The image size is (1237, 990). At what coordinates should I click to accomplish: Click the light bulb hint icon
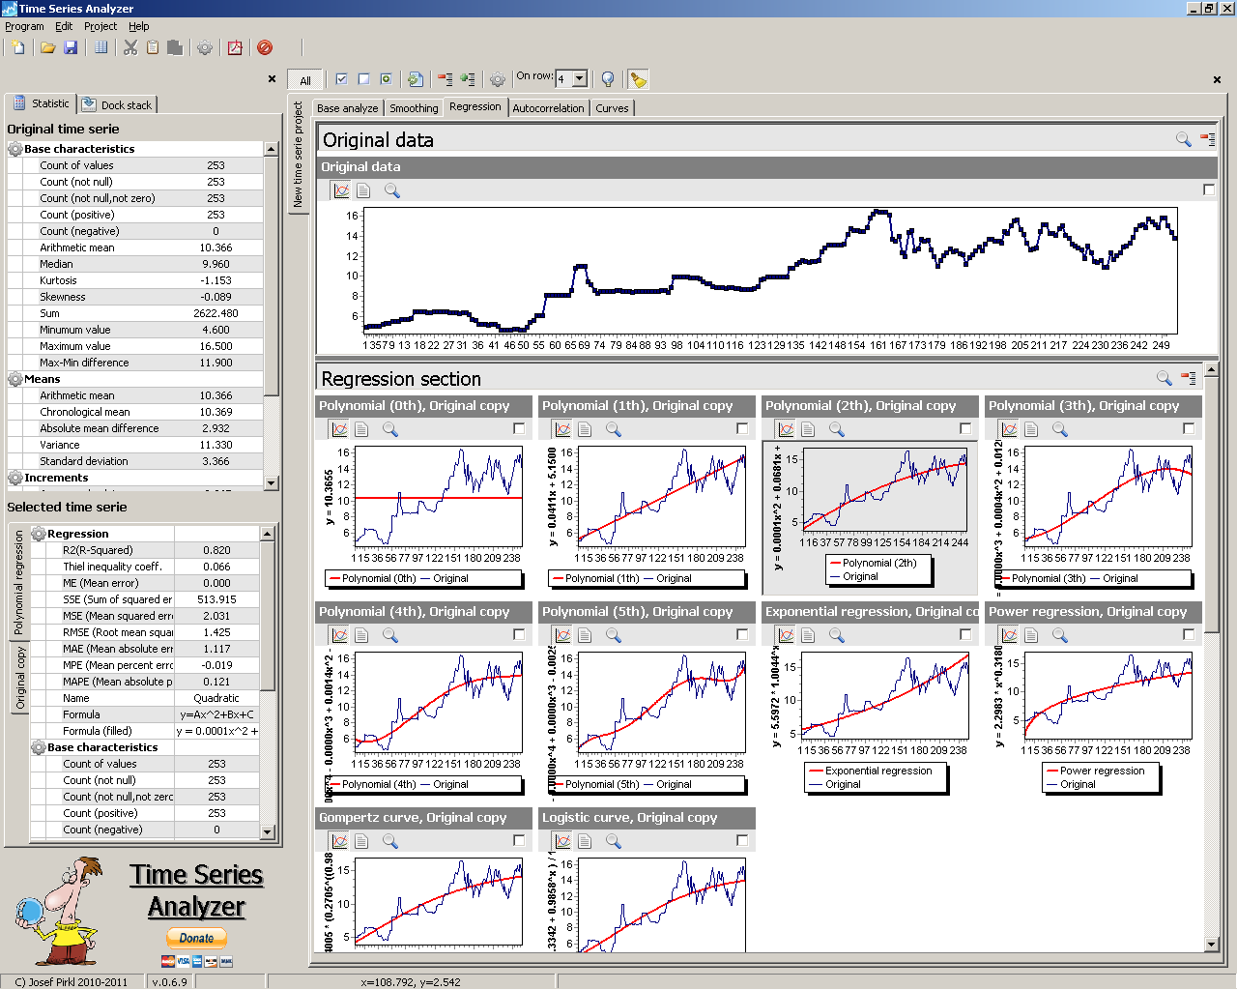tap(608, 79)
